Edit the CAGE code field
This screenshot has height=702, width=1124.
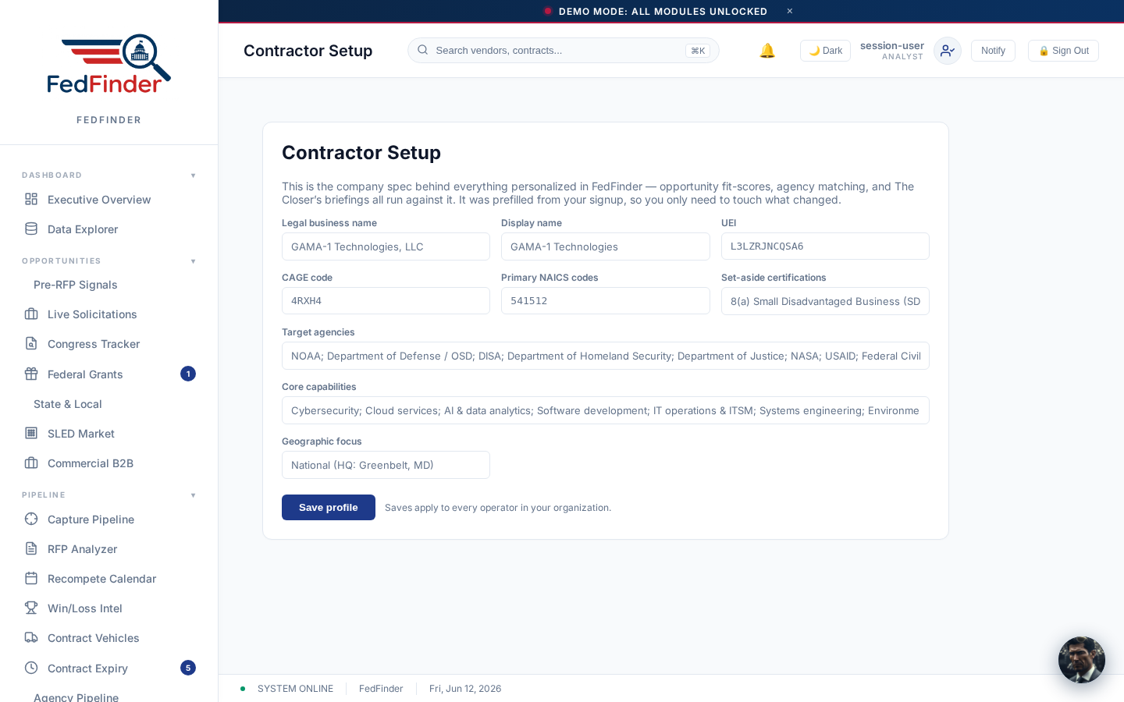click(386, 300)
